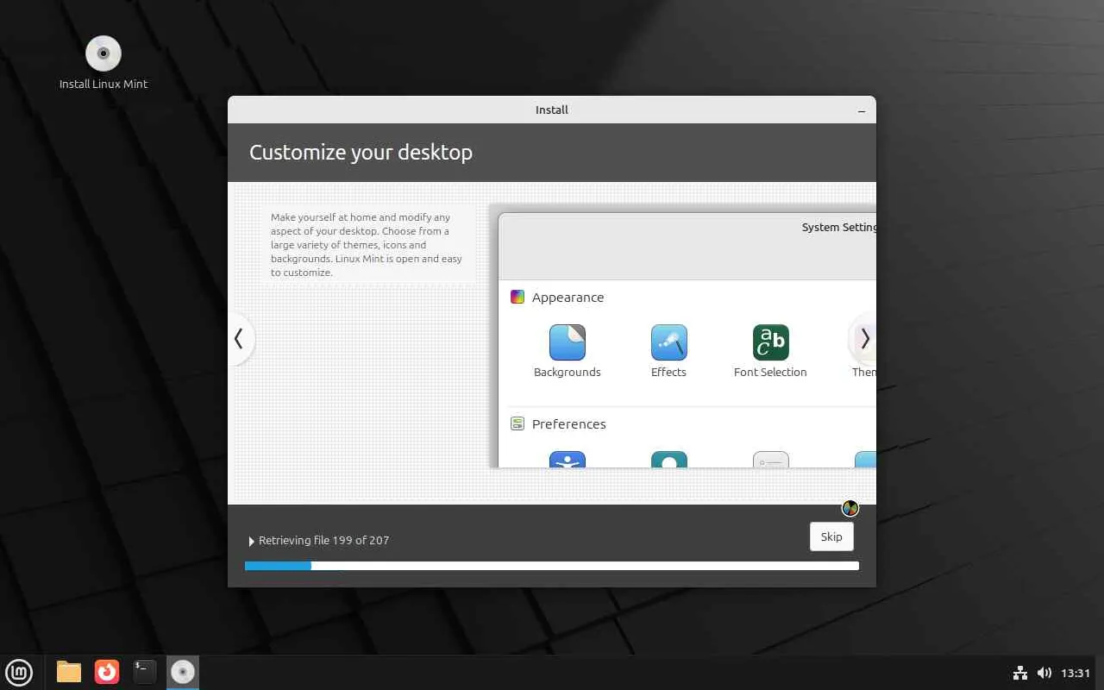Click the Appearance category icon

click(x=517, y=297)
